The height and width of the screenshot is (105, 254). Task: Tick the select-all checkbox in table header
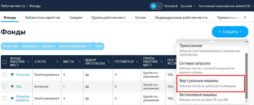[4, 62]
